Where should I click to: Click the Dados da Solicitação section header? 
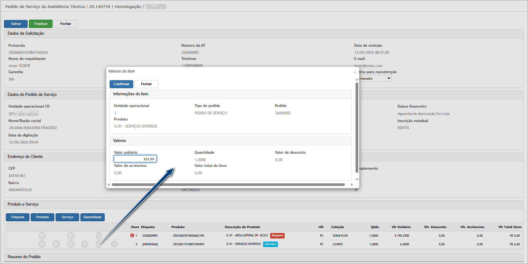click(26, 33)
